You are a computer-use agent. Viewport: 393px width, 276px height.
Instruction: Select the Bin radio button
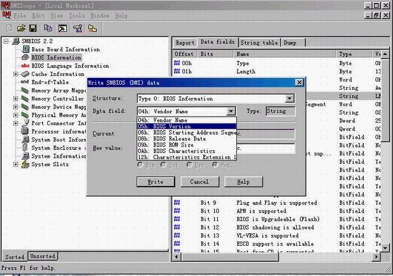click(141, 165)
